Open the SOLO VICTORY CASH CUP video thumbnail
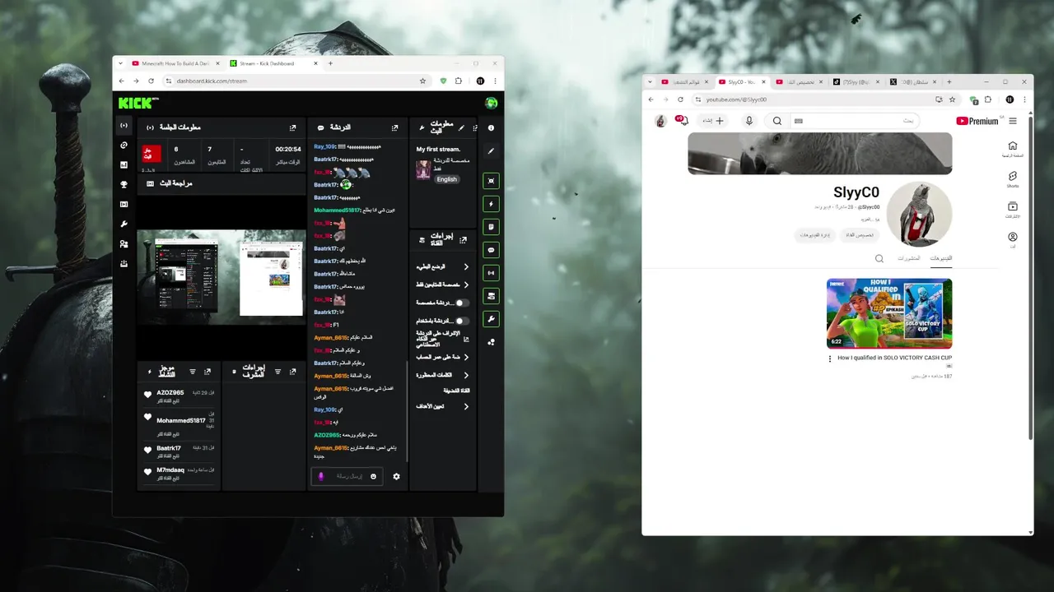Image resolution: width=1054 pixels, height=592 pixels. pyautogui.click(x=889, y=313)
